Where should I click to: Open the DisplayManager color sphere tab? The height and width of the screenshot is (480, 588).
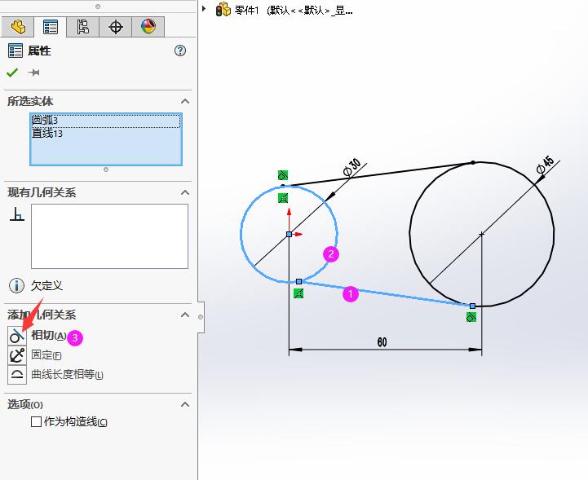point(148,27)
